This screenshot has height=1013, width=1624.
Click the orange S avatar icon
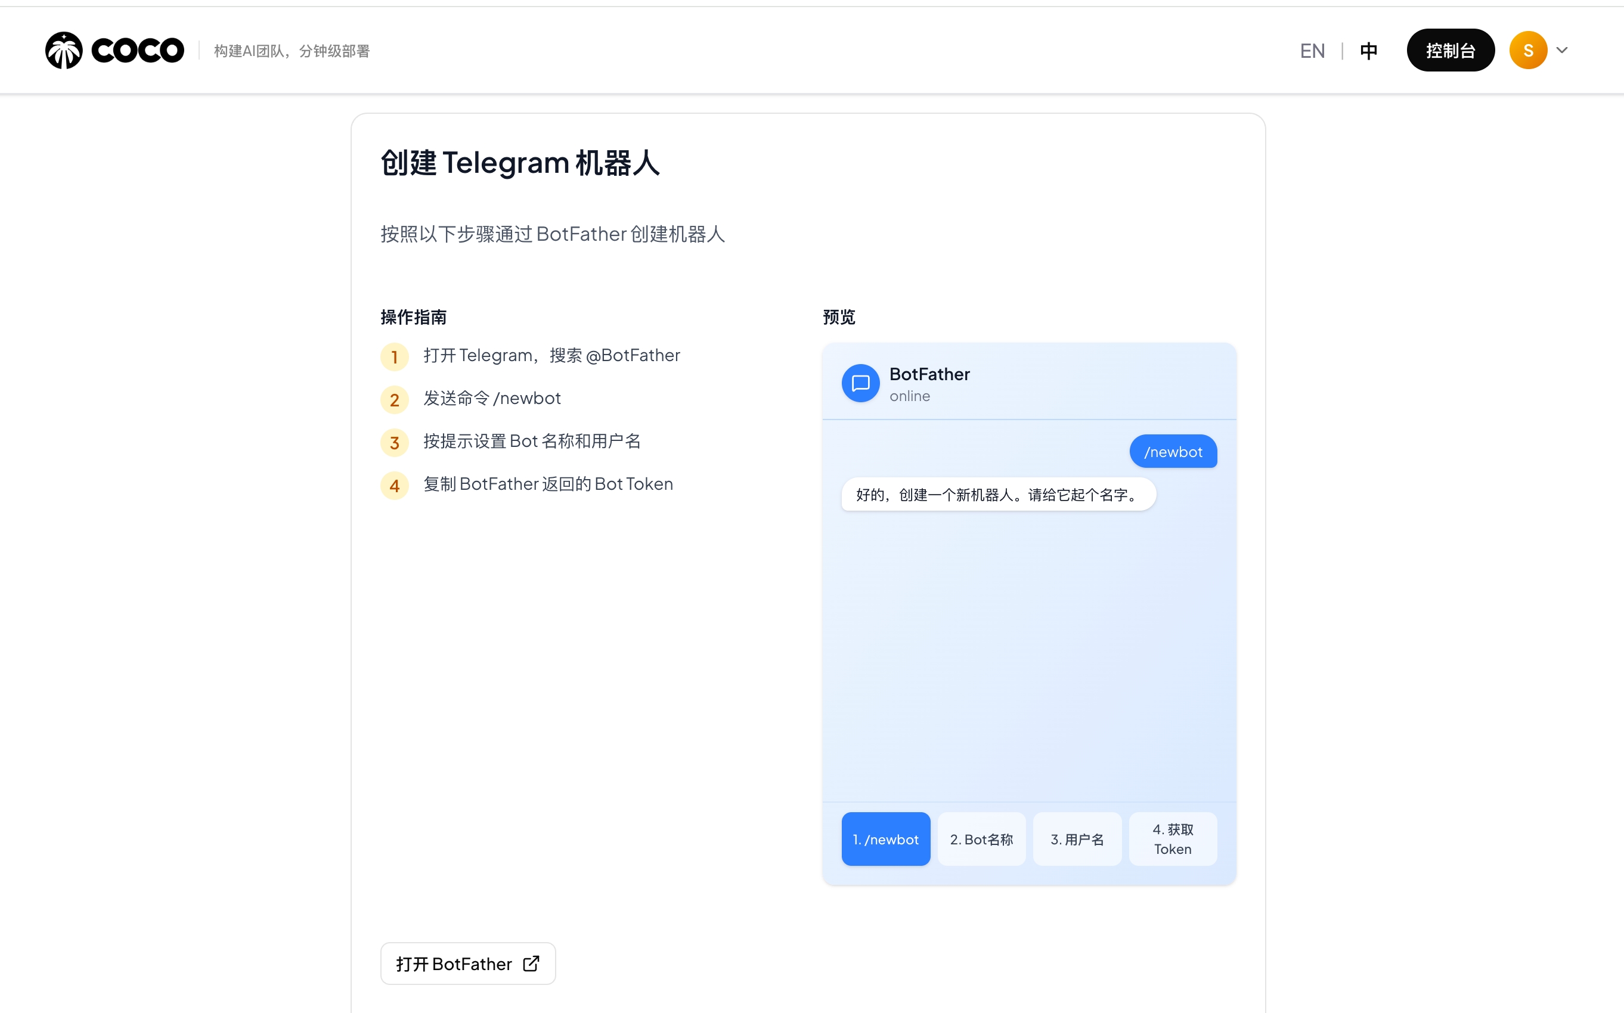[1527, 49]
